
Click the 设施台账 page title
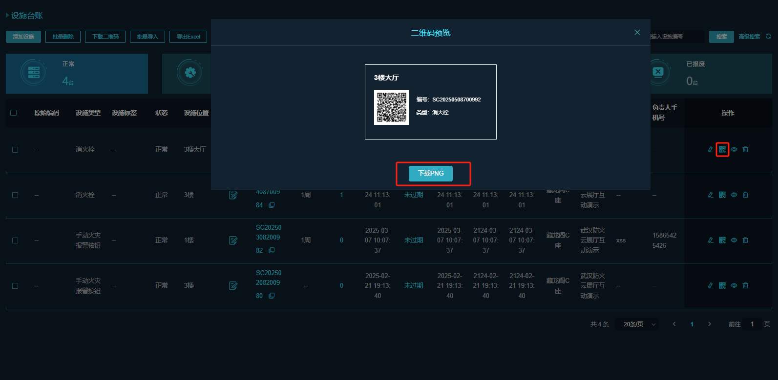tap(27, 16)
